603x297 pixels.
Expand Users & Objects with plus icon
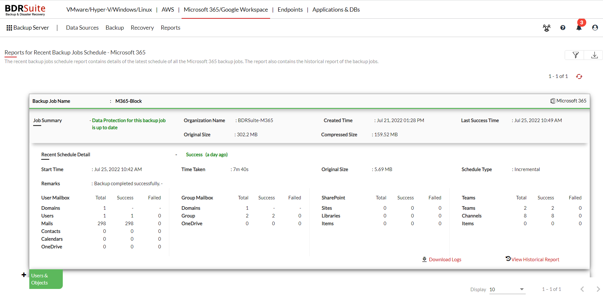[24, 275]
